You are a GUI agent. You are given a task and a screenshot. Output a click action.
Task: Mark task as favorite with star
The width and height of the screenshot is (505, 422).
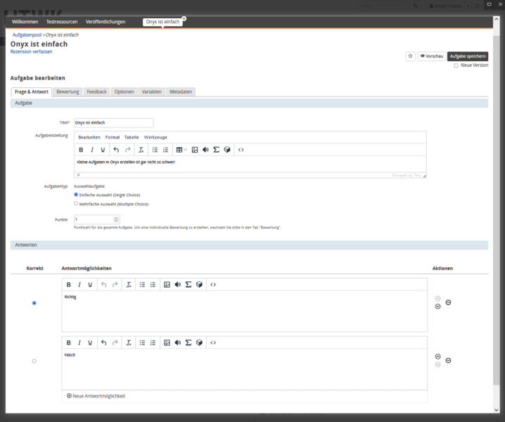(410, 56)
